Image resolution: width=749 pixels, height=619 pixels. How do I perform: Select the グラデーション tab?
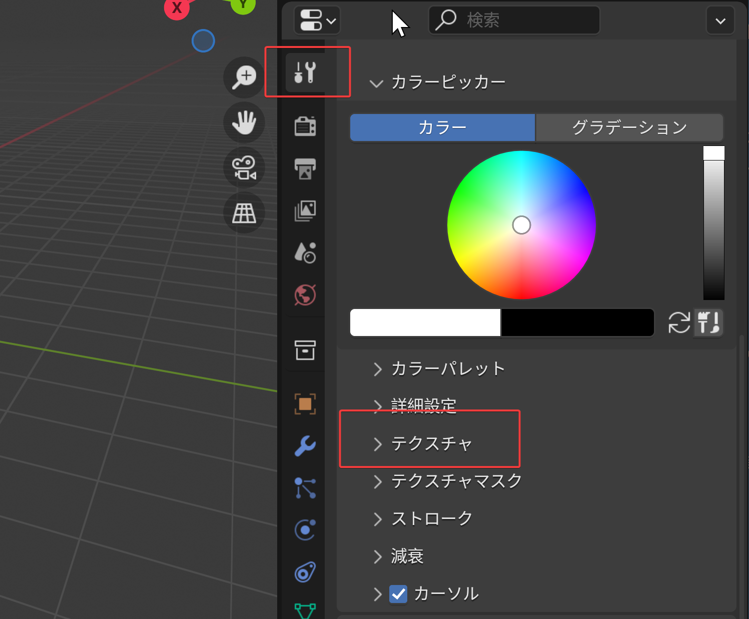click(x=629, y=127)
